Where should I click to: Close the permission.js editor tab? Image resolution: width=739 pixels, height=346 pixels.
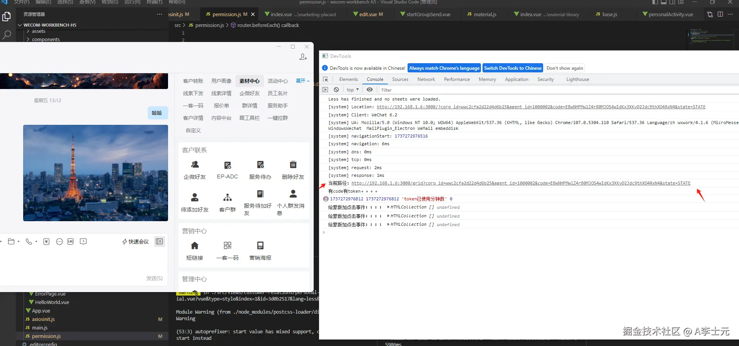click(253, 14)
